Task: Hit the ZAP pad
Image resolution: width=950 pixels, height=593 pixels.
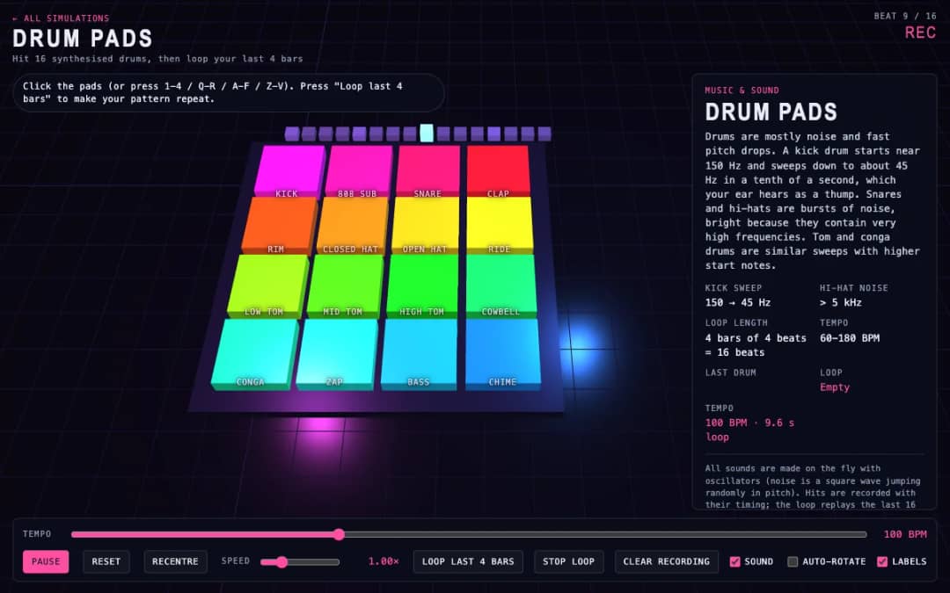Action: tap(337, 354)
